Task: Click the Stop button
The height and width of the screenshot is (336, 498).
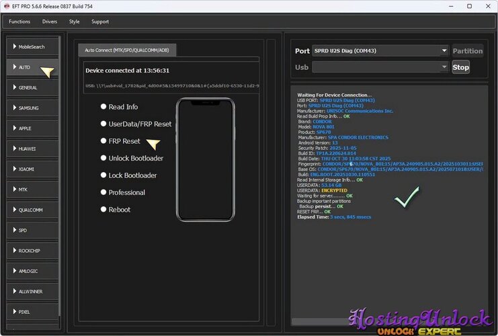Action: pos(460,67)
